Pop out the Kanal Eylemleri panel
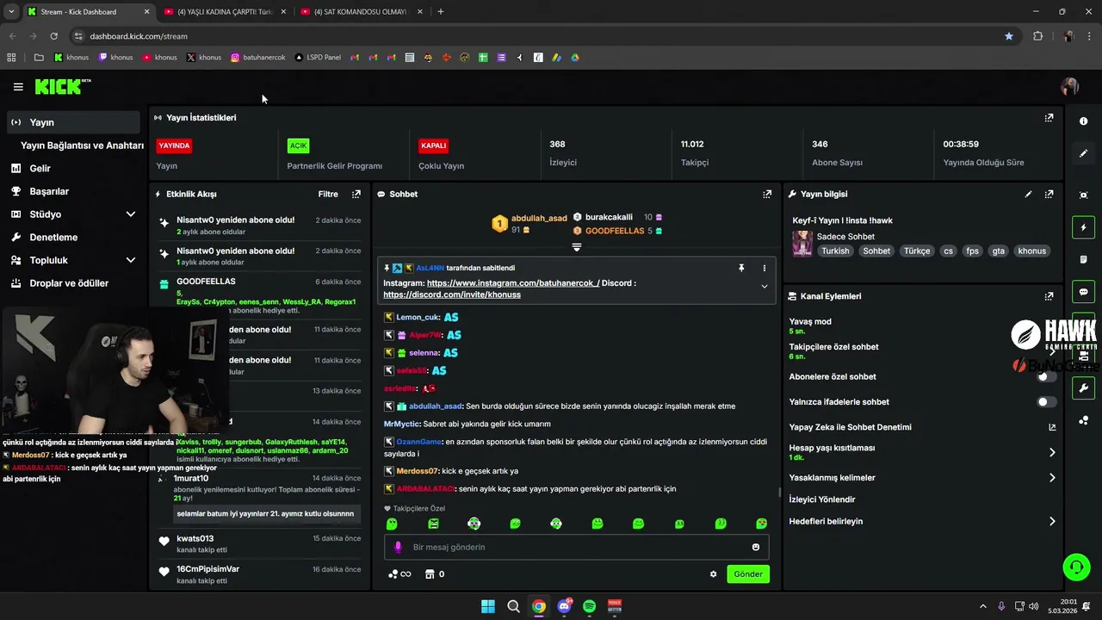1102x620 pixels. click(1049, 296)
